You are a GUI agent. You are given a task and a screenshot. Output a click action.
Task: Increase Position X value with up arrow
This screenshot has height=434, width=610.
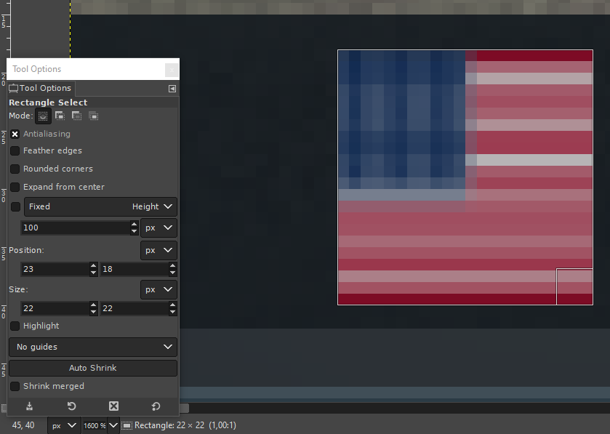93,265
